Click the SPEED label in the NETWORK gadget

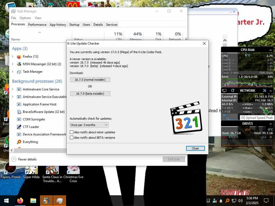click(x=247, y=104)
